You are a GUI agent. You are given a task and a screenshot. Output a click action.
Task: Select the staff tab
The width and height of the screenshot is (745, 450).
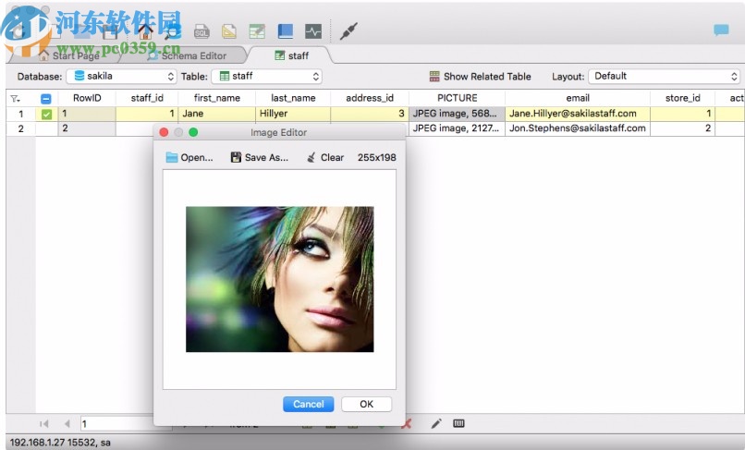click(291, 55)
